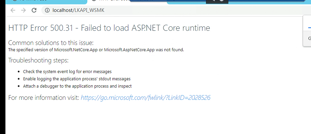Open the go.microsoft.com fwlink LinkID=2028526 link
The height and width of the screenshot is (134, 311).
click(x=145, y=97)
